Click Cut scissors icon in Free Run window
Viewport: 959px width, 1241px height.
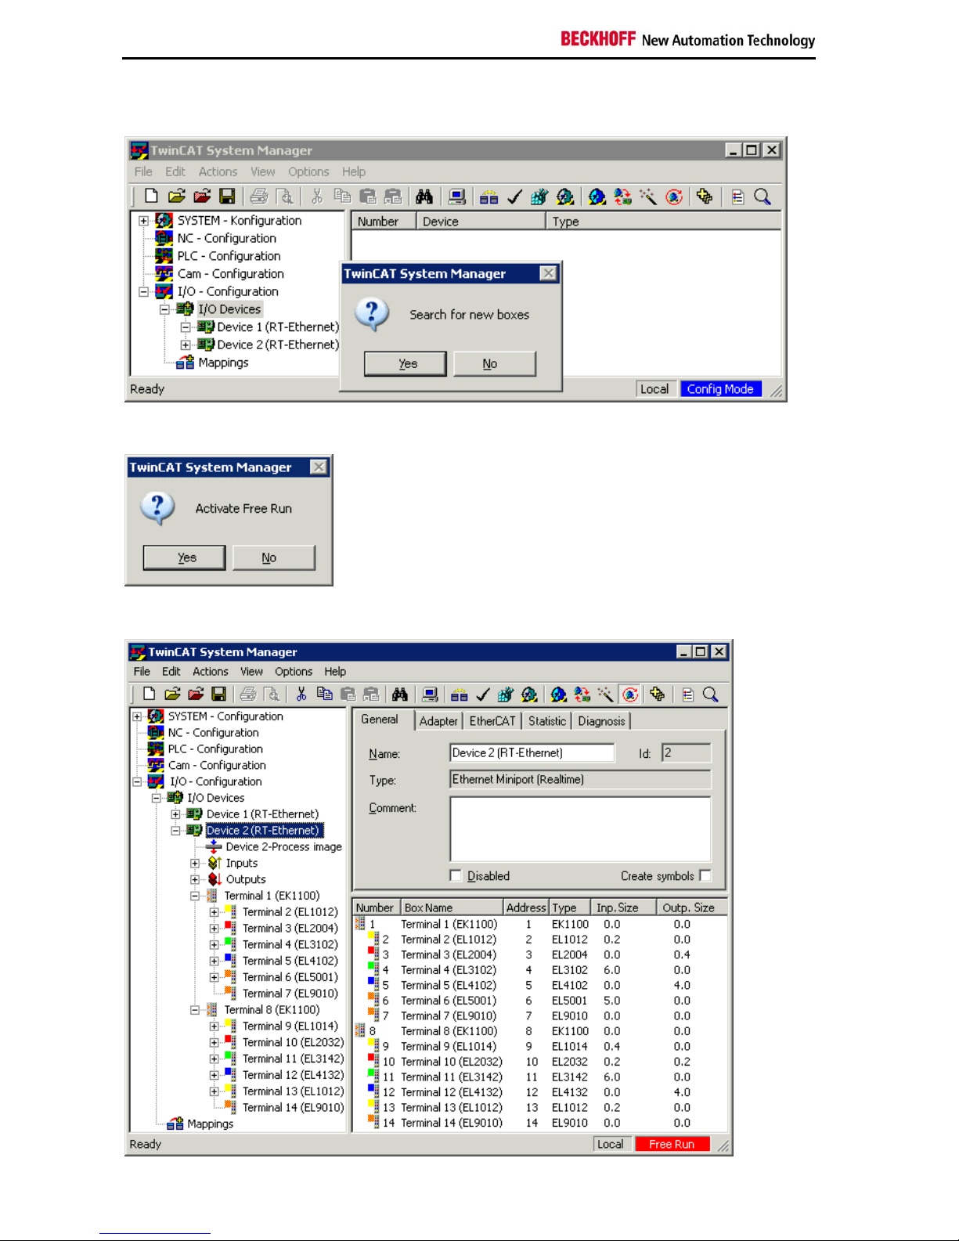pyautogui.click(x=301, y=694)
